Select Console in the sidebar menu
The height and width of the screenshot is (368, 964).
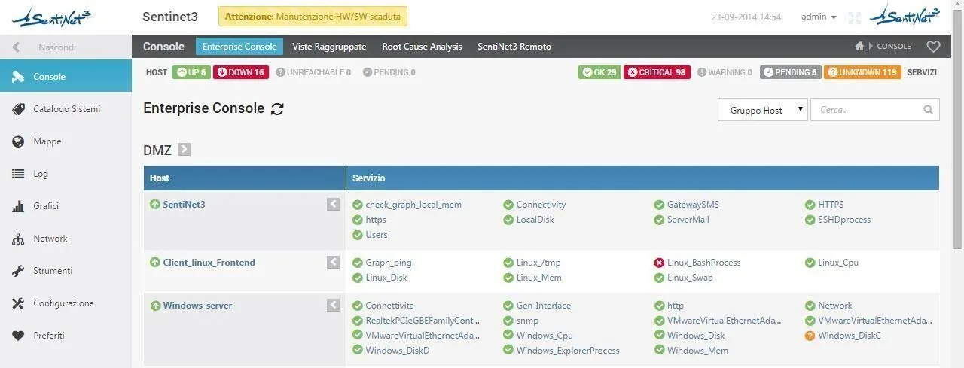66,77
